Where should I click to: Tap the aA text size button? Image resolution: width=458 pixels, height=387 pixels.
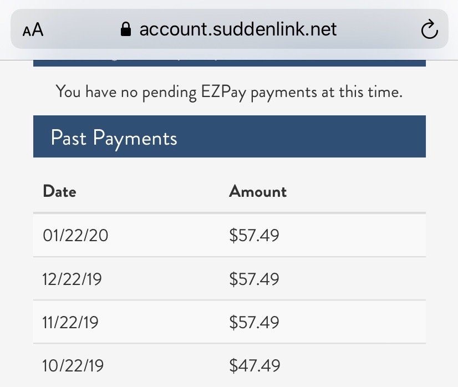[33, 29]
